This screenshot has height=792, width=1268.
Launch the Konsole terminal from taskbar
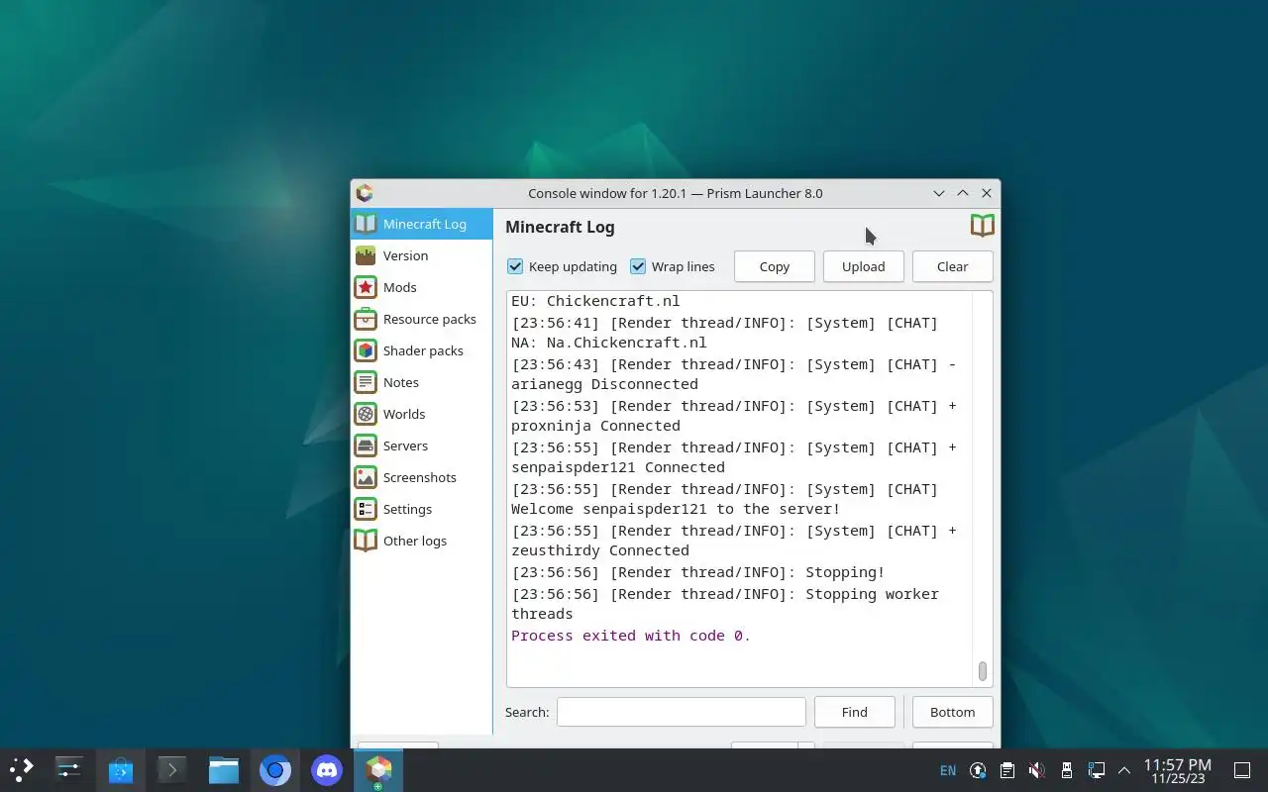(172, 769)
